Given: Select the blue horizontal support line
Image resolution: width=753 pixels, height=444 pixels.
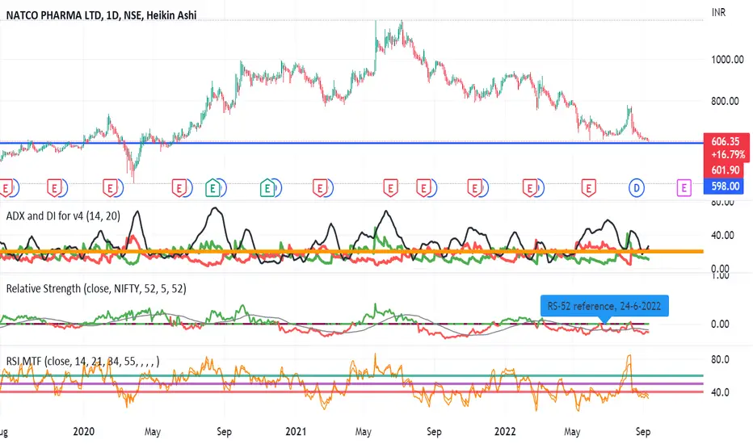Looking at the screenshot, I should click(x=351, y=143).
